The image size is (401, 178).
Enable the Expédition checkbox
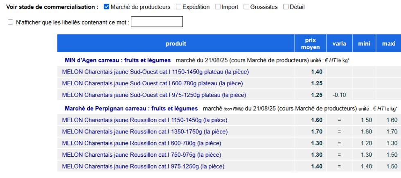[178, 7]
